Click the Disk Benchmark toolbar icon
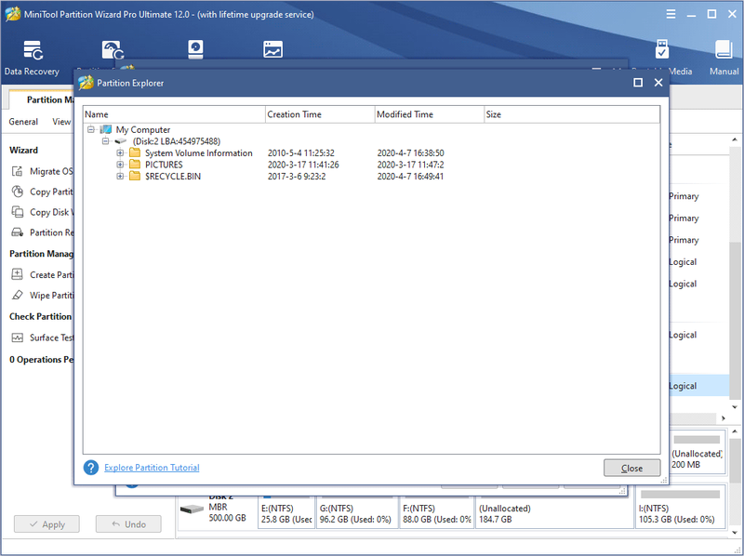744x556 pixels. (x=195, y=49)
